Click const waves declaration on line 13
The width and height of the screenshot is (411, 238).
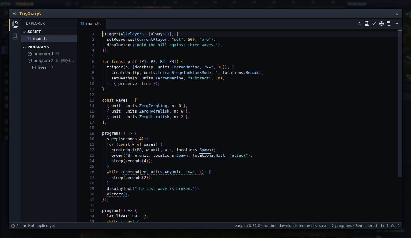pyautogui.click(x=119, y=100)
